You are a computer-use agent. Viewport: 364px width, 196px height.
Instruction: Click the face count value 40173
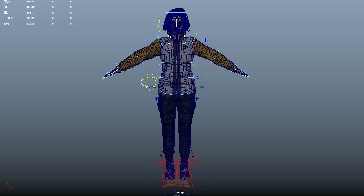pos(30,13)
